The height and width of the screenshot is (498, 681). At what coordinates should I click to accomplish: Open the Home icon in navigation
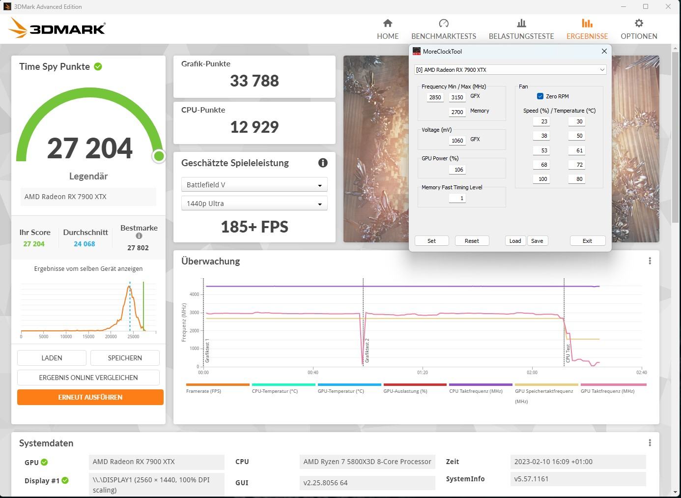388,23
